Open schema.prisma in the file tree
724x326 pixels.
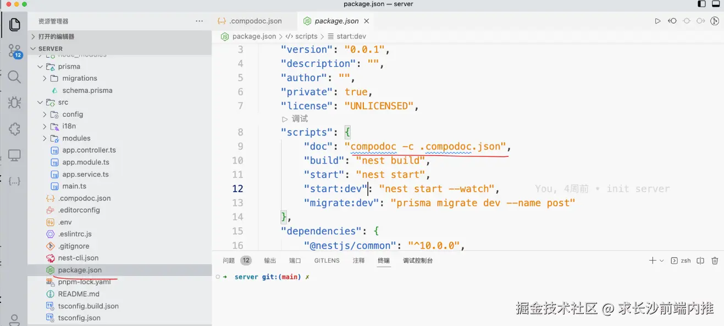click(87, 91)
